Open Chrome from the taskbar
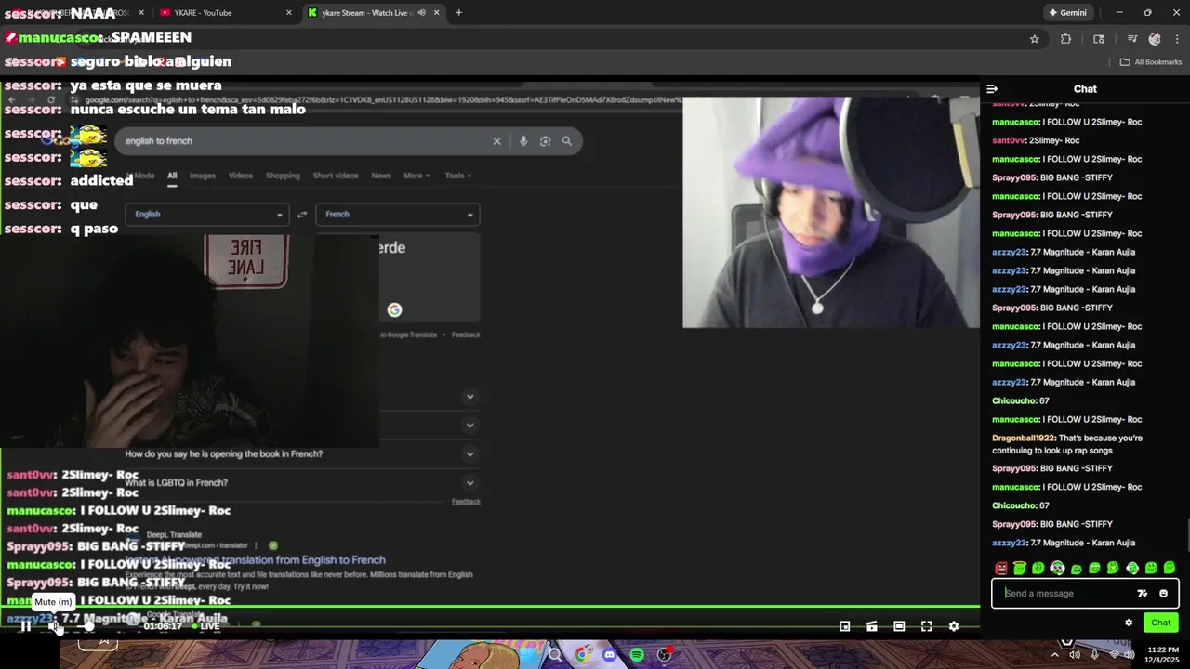Screen dimensions: 1190x669 pos(583,655)
